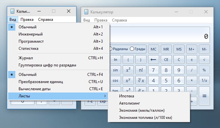Select Вычисление даты
This screenshot has height=128, width=220.
(x=59, y=89)
